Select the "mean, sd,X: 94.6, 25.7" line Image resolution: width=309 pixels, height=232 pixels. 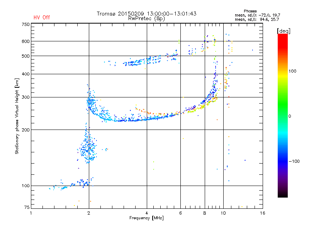pos(257,20)
